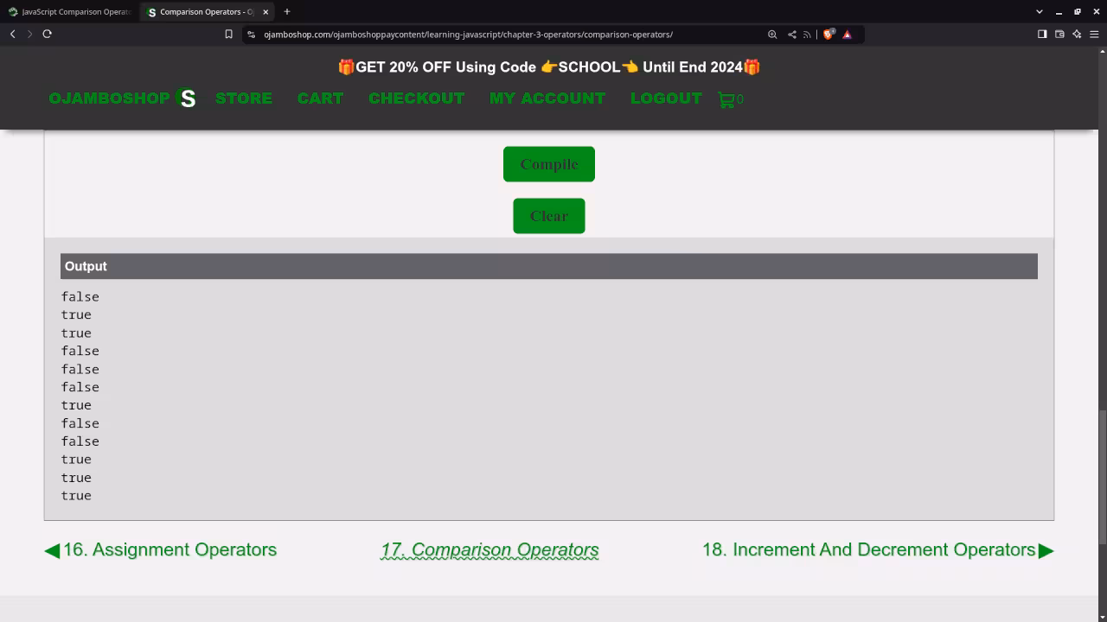
Task: Click the RSS feed icon
Action: pos(807,35)
